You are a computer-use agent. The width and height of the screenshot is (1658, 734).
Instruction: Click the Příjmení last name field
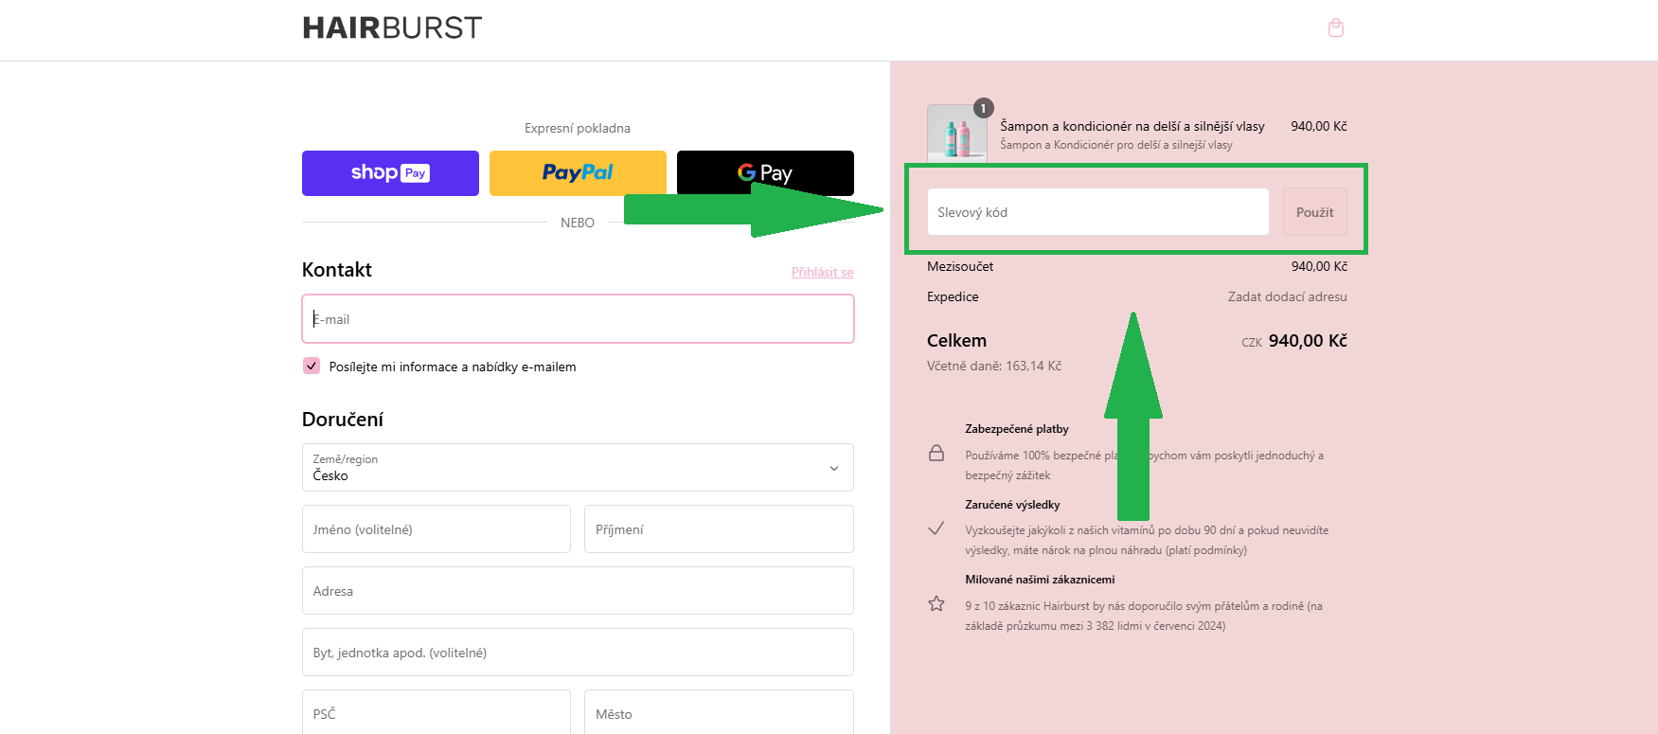719,529
